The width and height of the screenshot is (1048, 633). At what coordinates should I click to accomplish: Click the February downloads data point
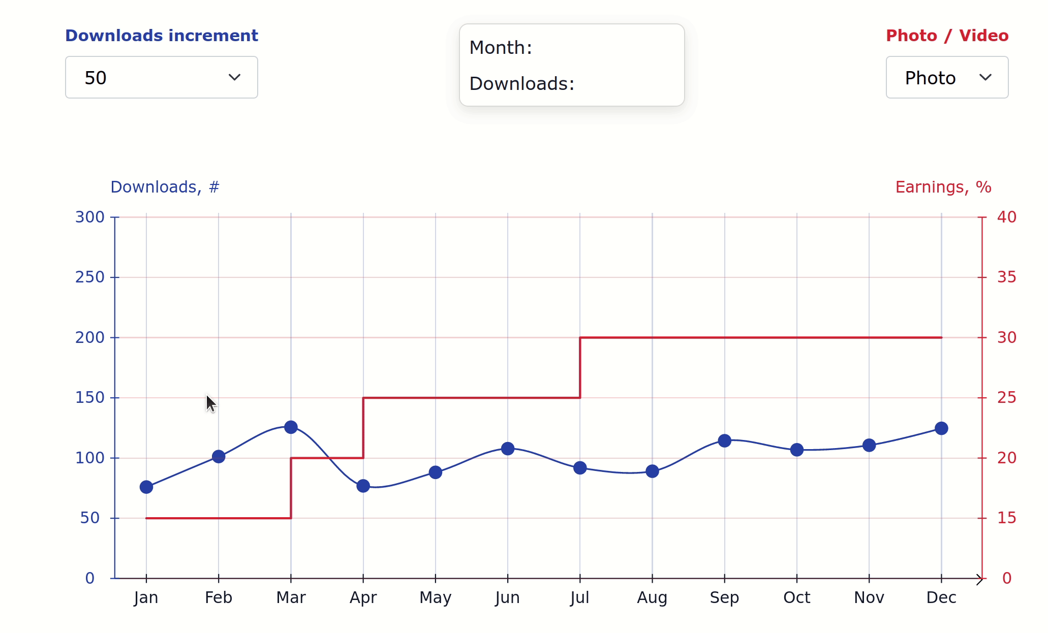pyautogui.click(x=219, y=457)
